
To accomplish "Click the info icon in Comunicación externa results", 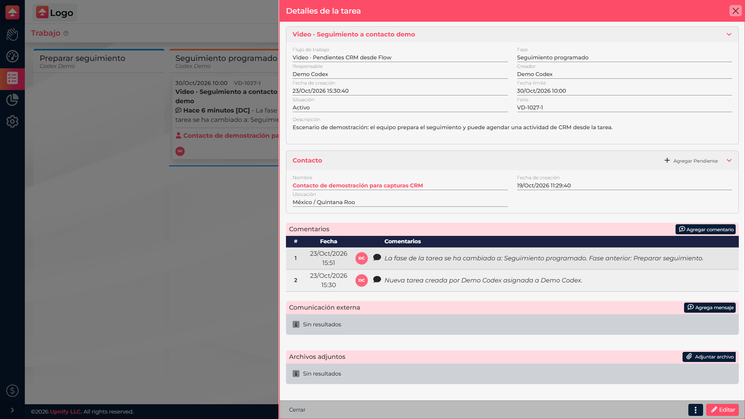I will tap(296, 324).
